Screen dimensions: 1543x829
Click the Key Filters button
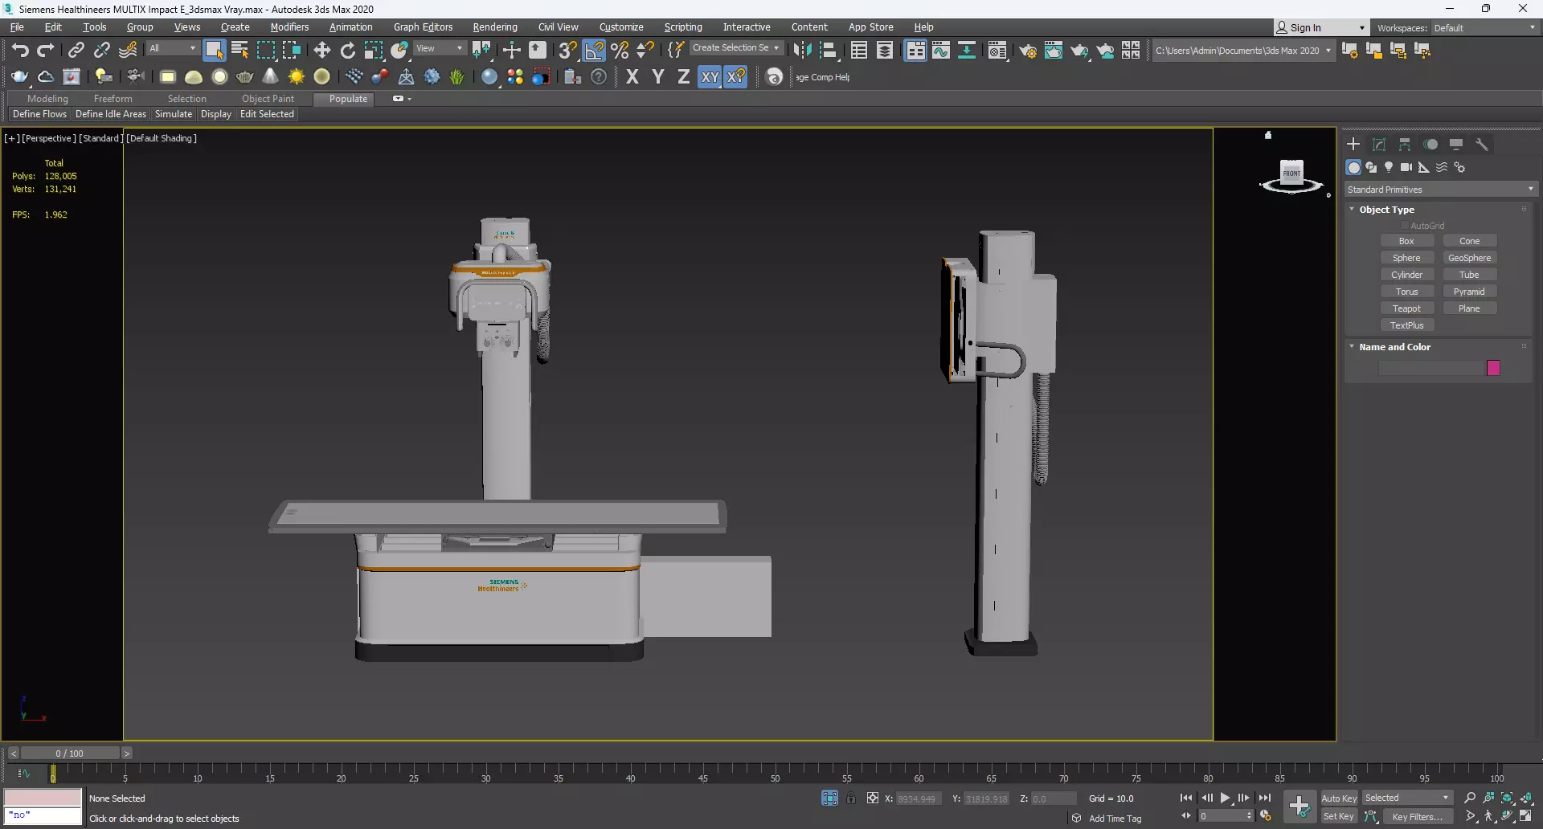1418,816
